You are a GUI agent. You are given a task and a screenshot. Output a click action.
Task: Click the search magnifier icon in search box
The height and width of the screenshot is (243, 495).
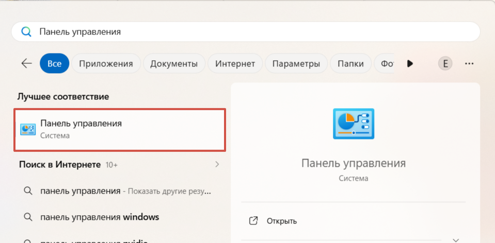coord(26,32)
